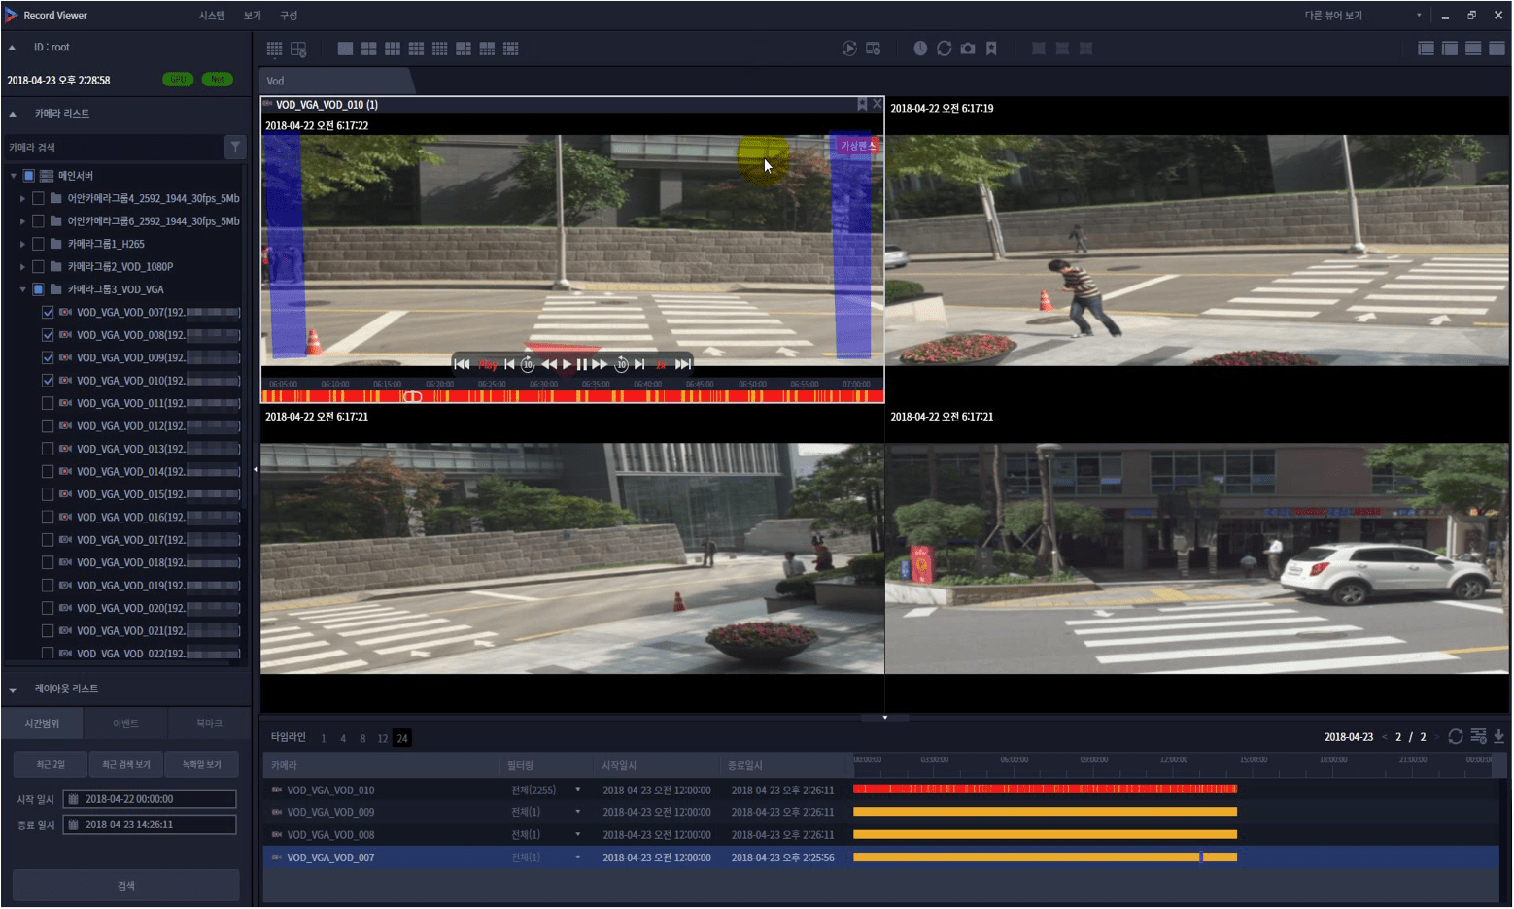
Task: Collapse the 메인서버 tree node
Action: tap(14, 176)
